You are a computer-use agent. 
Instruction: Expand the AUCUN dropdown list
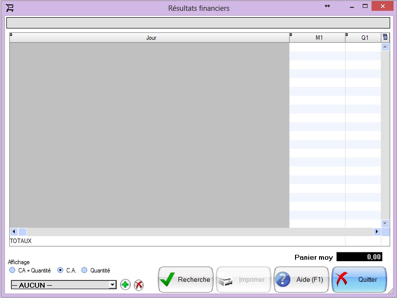112,285
